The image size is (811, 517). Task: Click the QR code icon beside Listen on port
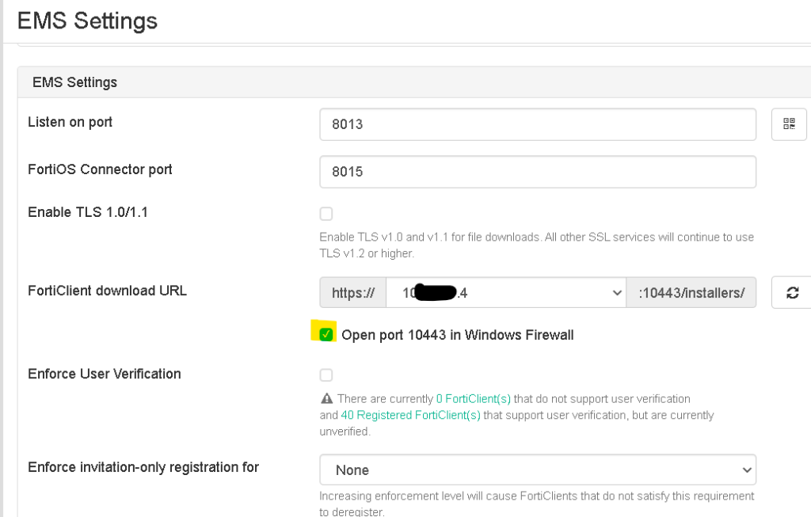[x=788, y=124]
